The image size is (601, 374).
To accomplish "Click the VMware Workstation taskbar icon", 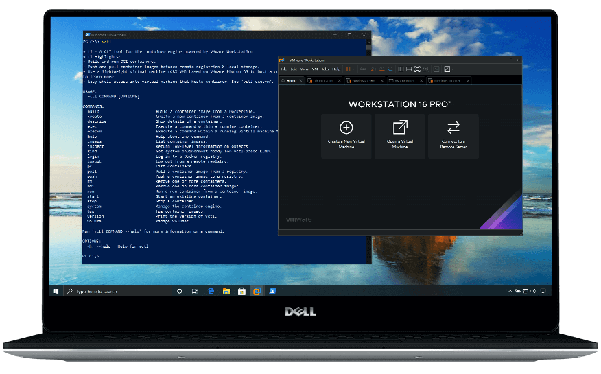I will click(257, 291).
